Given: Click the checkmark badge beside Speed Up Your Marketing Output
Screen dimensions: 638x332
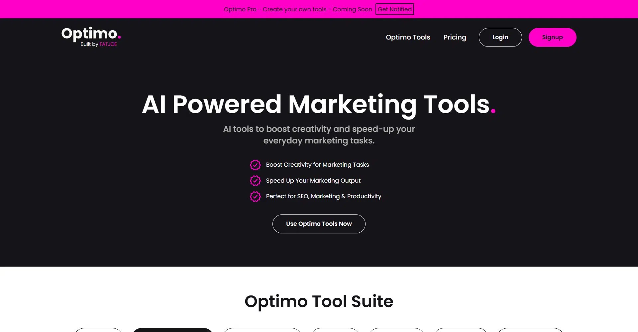Looking at the screenshot, I should tap(255, 181).
